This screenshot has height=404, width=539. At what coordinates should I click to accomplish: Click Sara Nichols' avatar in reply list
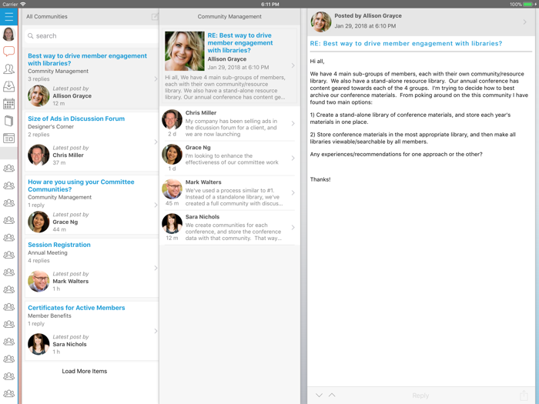pos(172,224)
